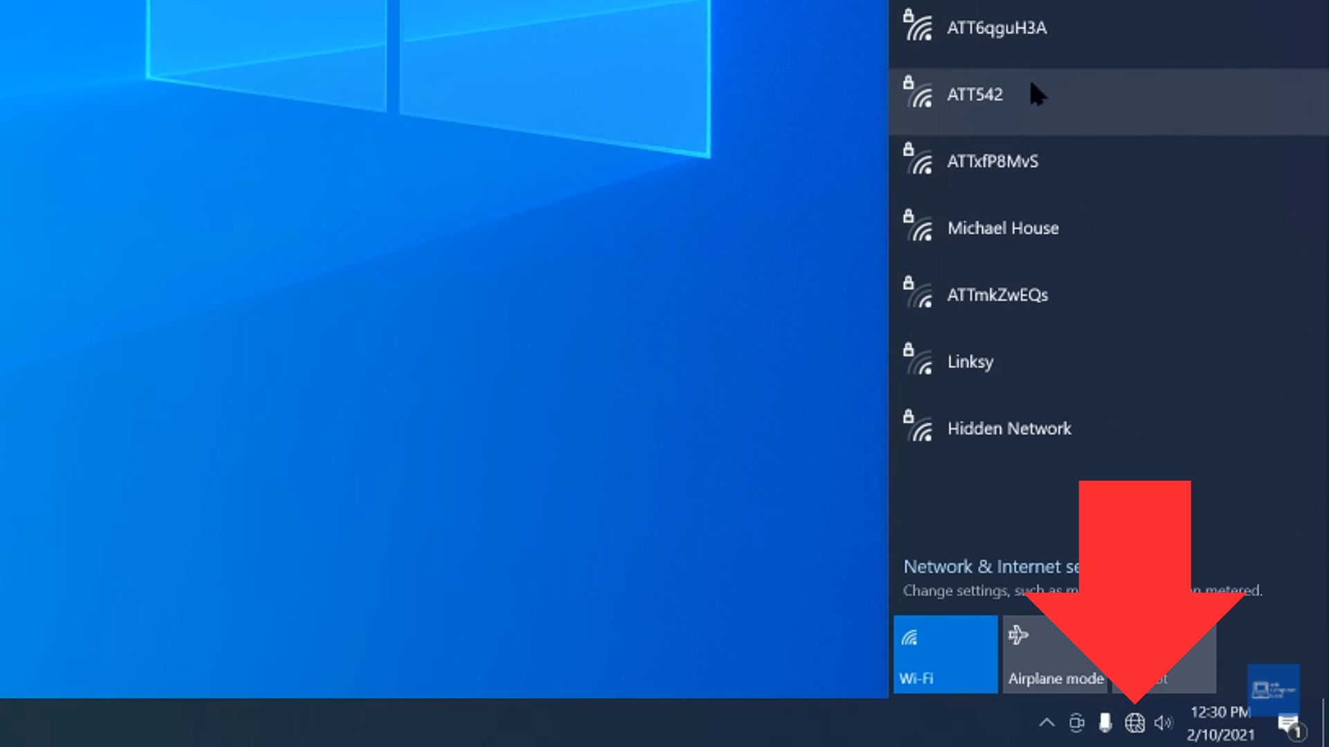
Task: Open Network & Internet settings link
Action: point(991,567)
